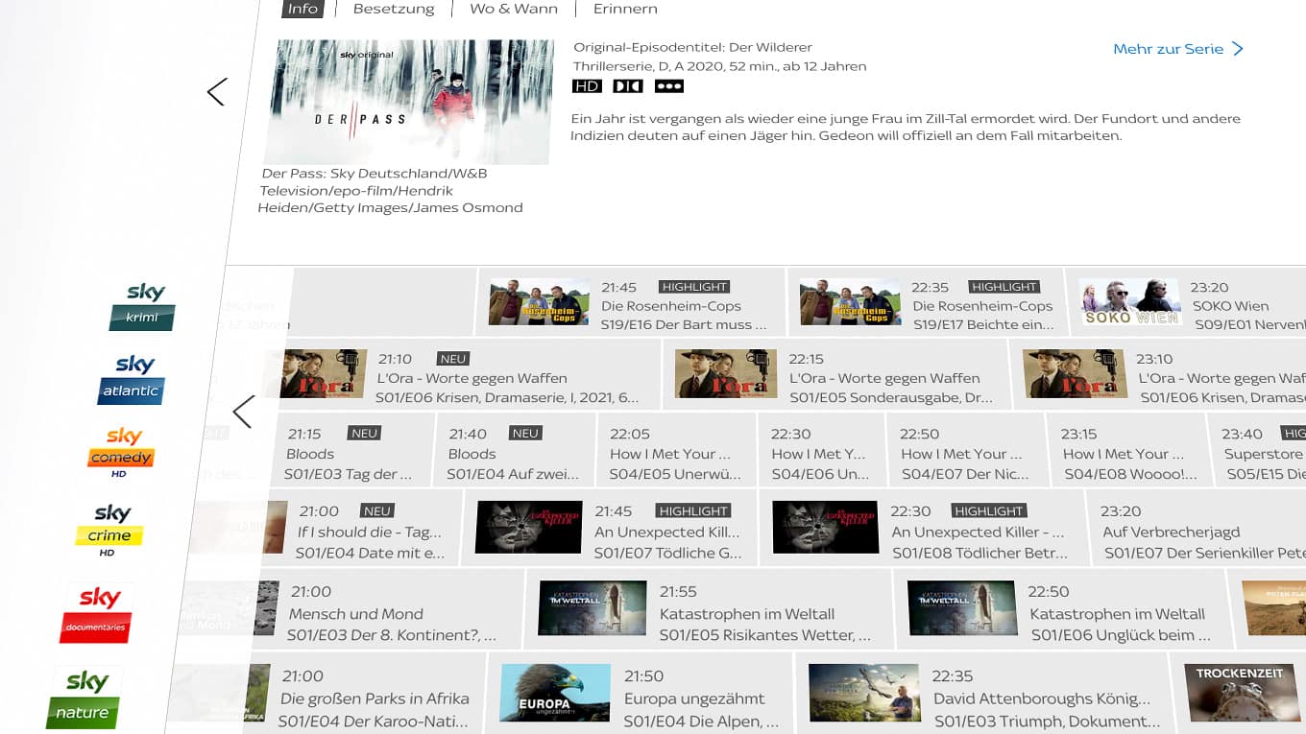Select the Sky Krimi channel logo
Screen dimensions: 1306x734
pyautogui.click(x=143, y=306)
